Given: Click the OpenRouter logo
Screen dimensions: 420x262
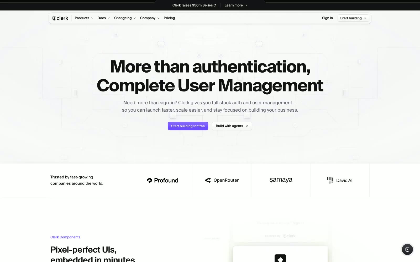Looking at the screenshot, I should 222,180.
